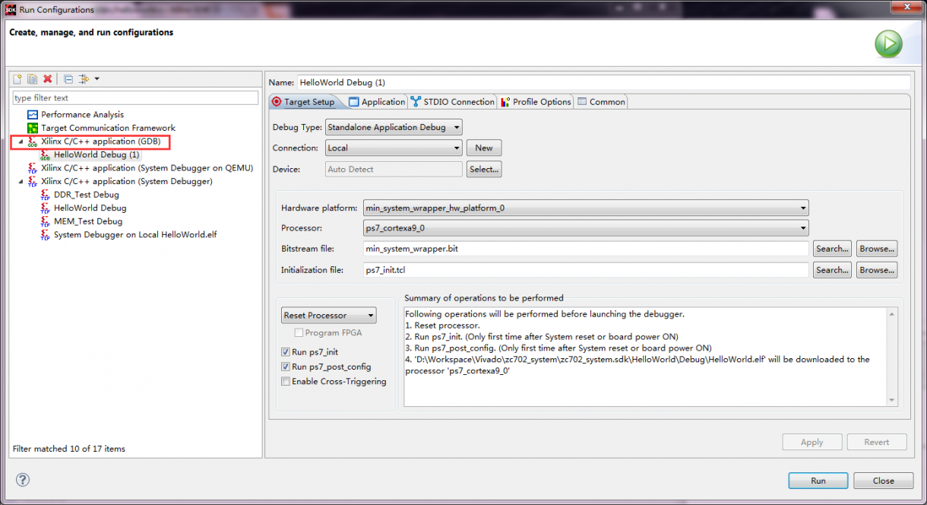Collapse the System Debugger tree node
This screenshot has width=927, height=505.
coord(21,181)
